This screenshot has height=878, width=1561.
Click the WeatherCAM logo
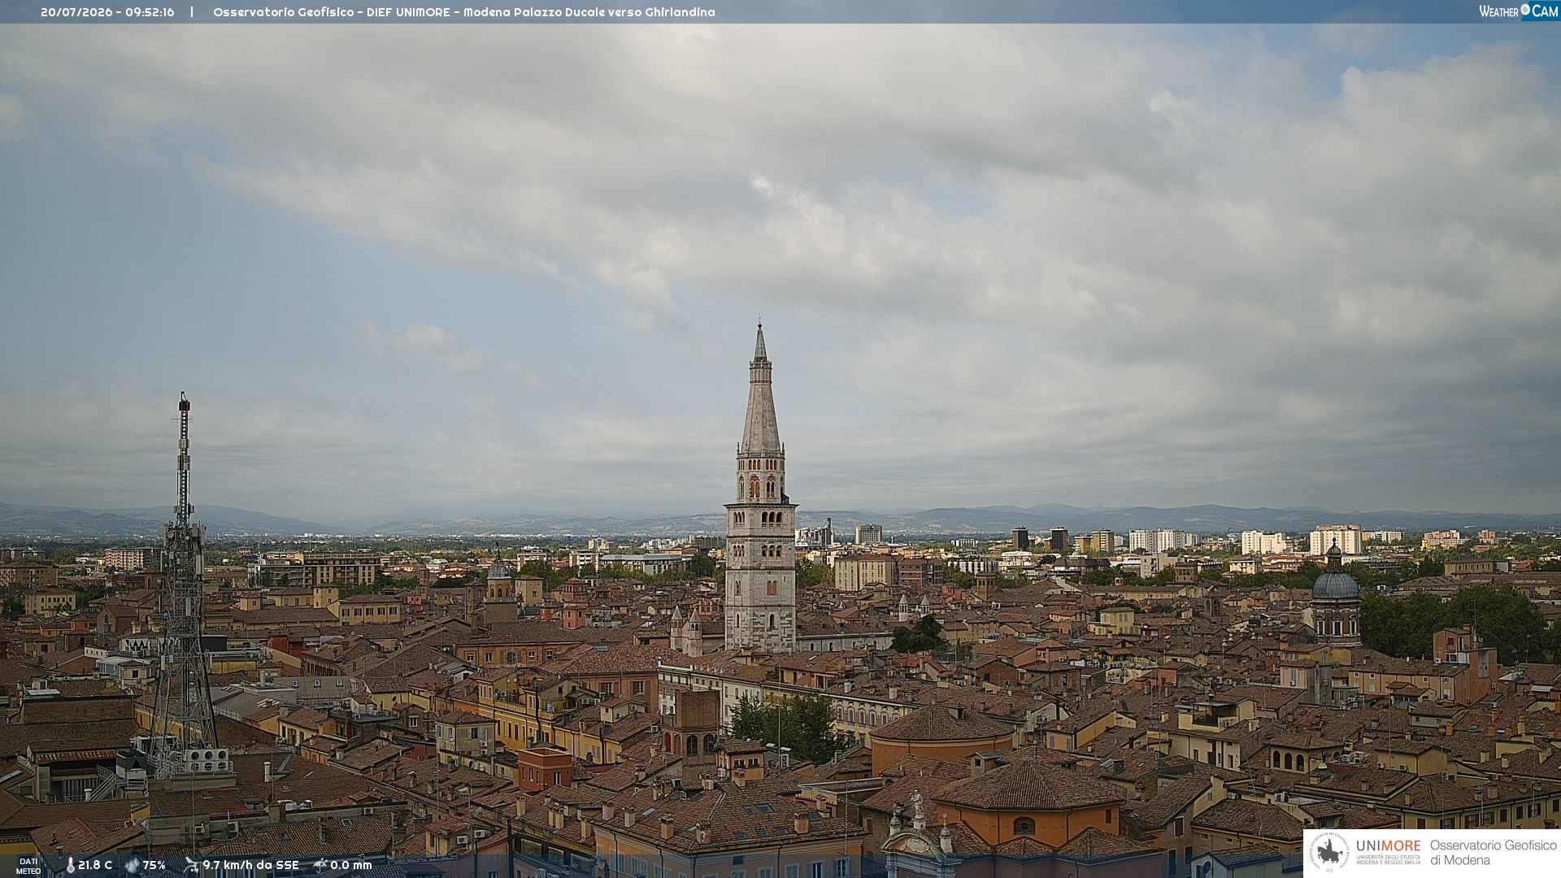pyautogui.click(x=1518, y=11)
